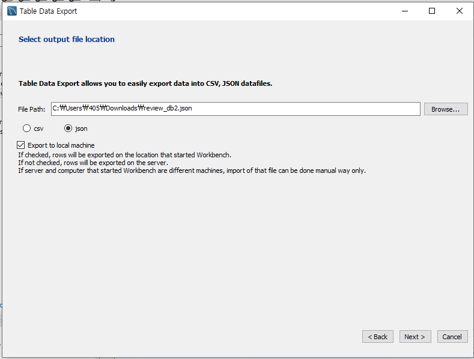Click the 'File Path:' label
Viewport: 474px width, 359px height.
point(31,109)
